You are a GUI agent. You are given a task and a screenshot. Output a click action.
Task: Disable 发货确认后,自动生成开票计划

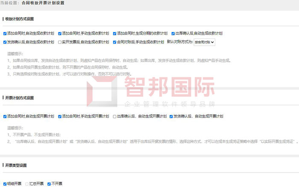[x=171, y=116]
